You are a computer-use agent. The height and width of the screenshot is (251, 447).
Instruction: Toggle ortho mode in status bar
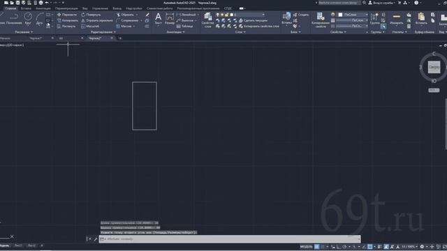339,247
